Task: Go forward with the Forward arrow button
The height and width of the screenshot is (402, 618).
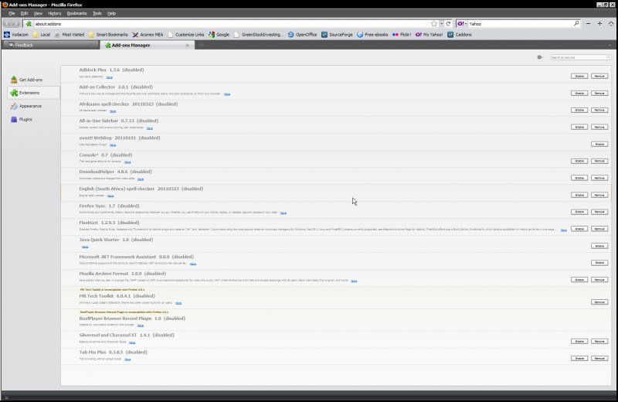Action: (16, 24)
